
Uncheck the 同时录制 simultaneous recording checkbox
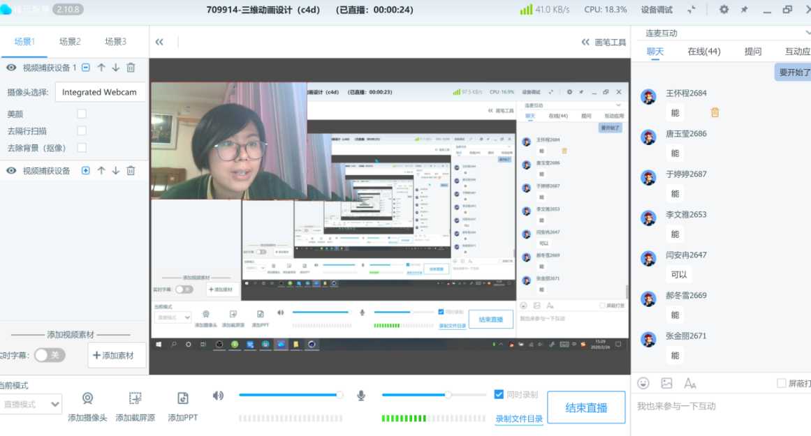point(499,394)
